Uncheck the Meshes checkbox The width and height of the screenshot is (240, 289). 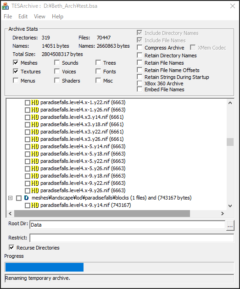click(x=16, y=63)
